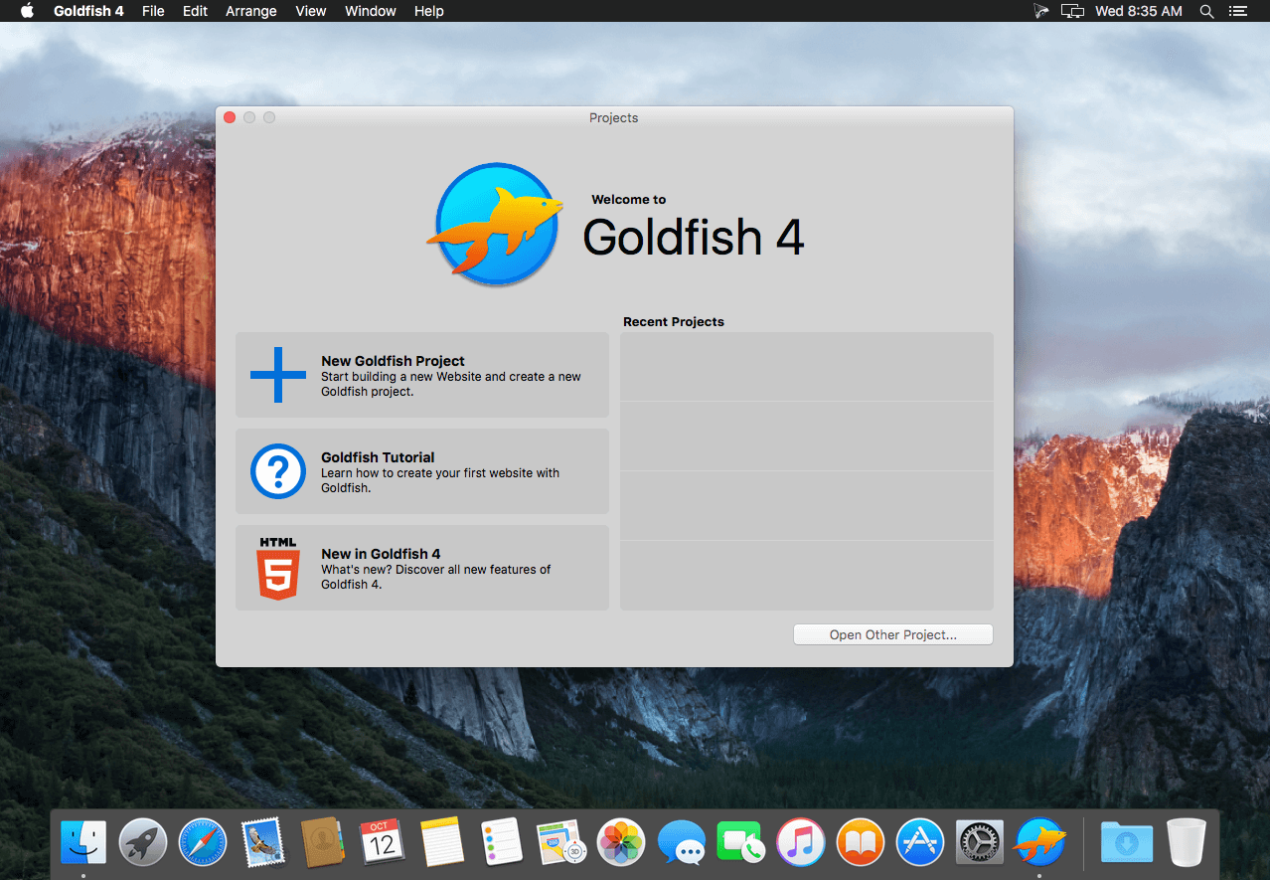
Task: Open Notes from the Dock
Action: (442, 843)
